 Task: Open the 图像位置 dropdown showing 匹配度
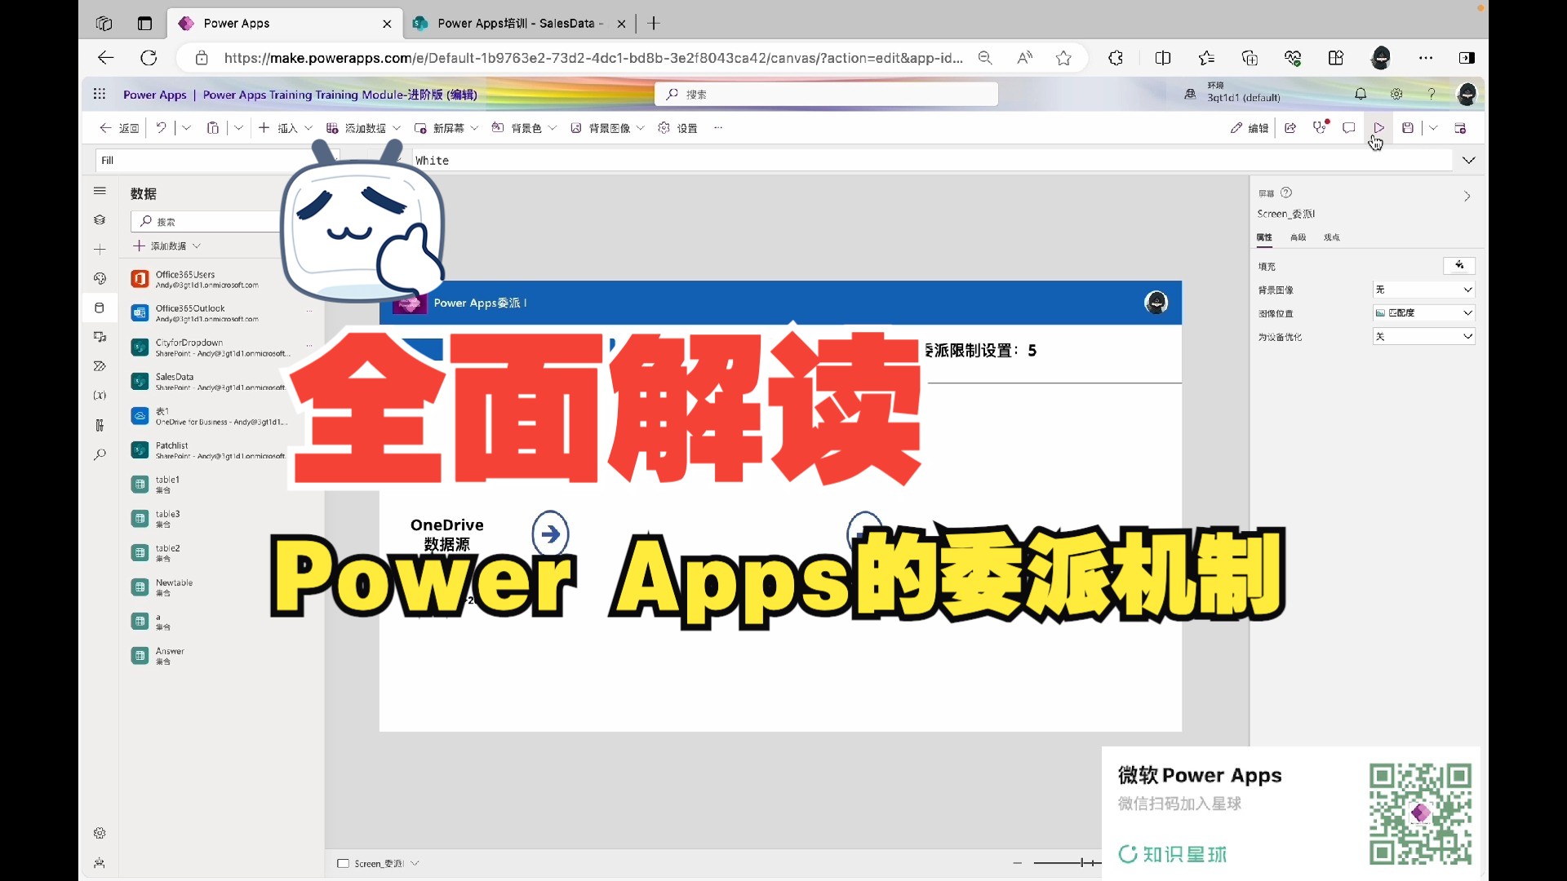[x=1424, y=313]
